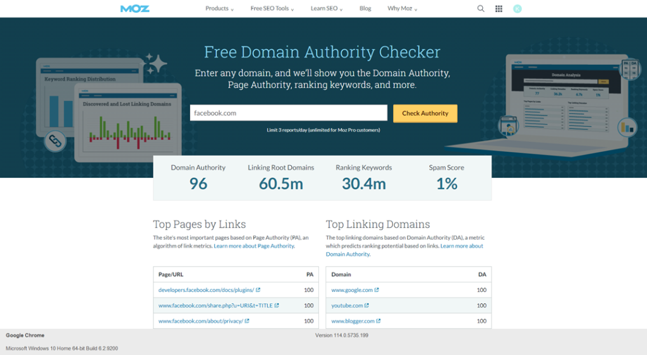Expand the Products menu
The height and width of the screenshot is (355, 647).
[x=219, y=9]
